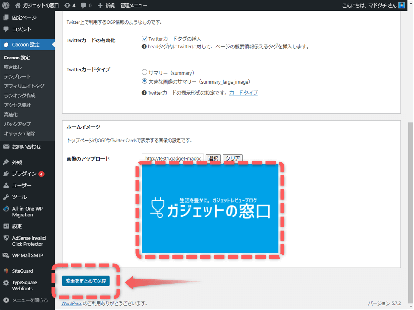Screen dimensions: 414x310
Task: Click the WP Mail SMTP envelope icon
Action: pyautogui.click(x=6, y=256)
